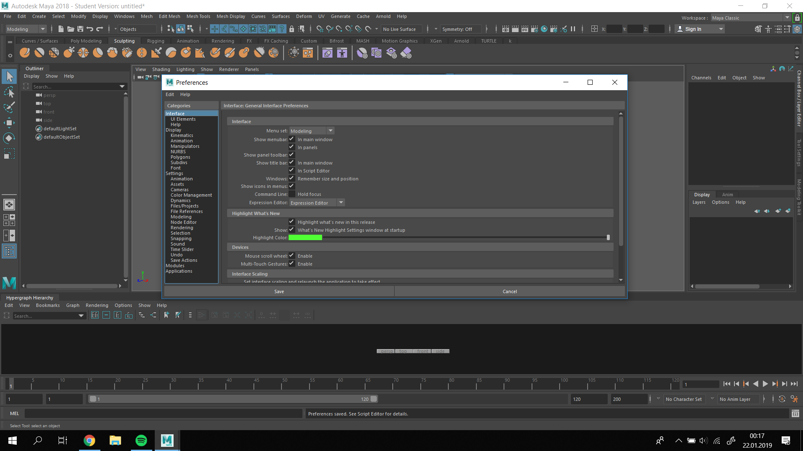Toggle Highlight what's new in this release
This screenshot has height=451, width=803.
[292, 222]
